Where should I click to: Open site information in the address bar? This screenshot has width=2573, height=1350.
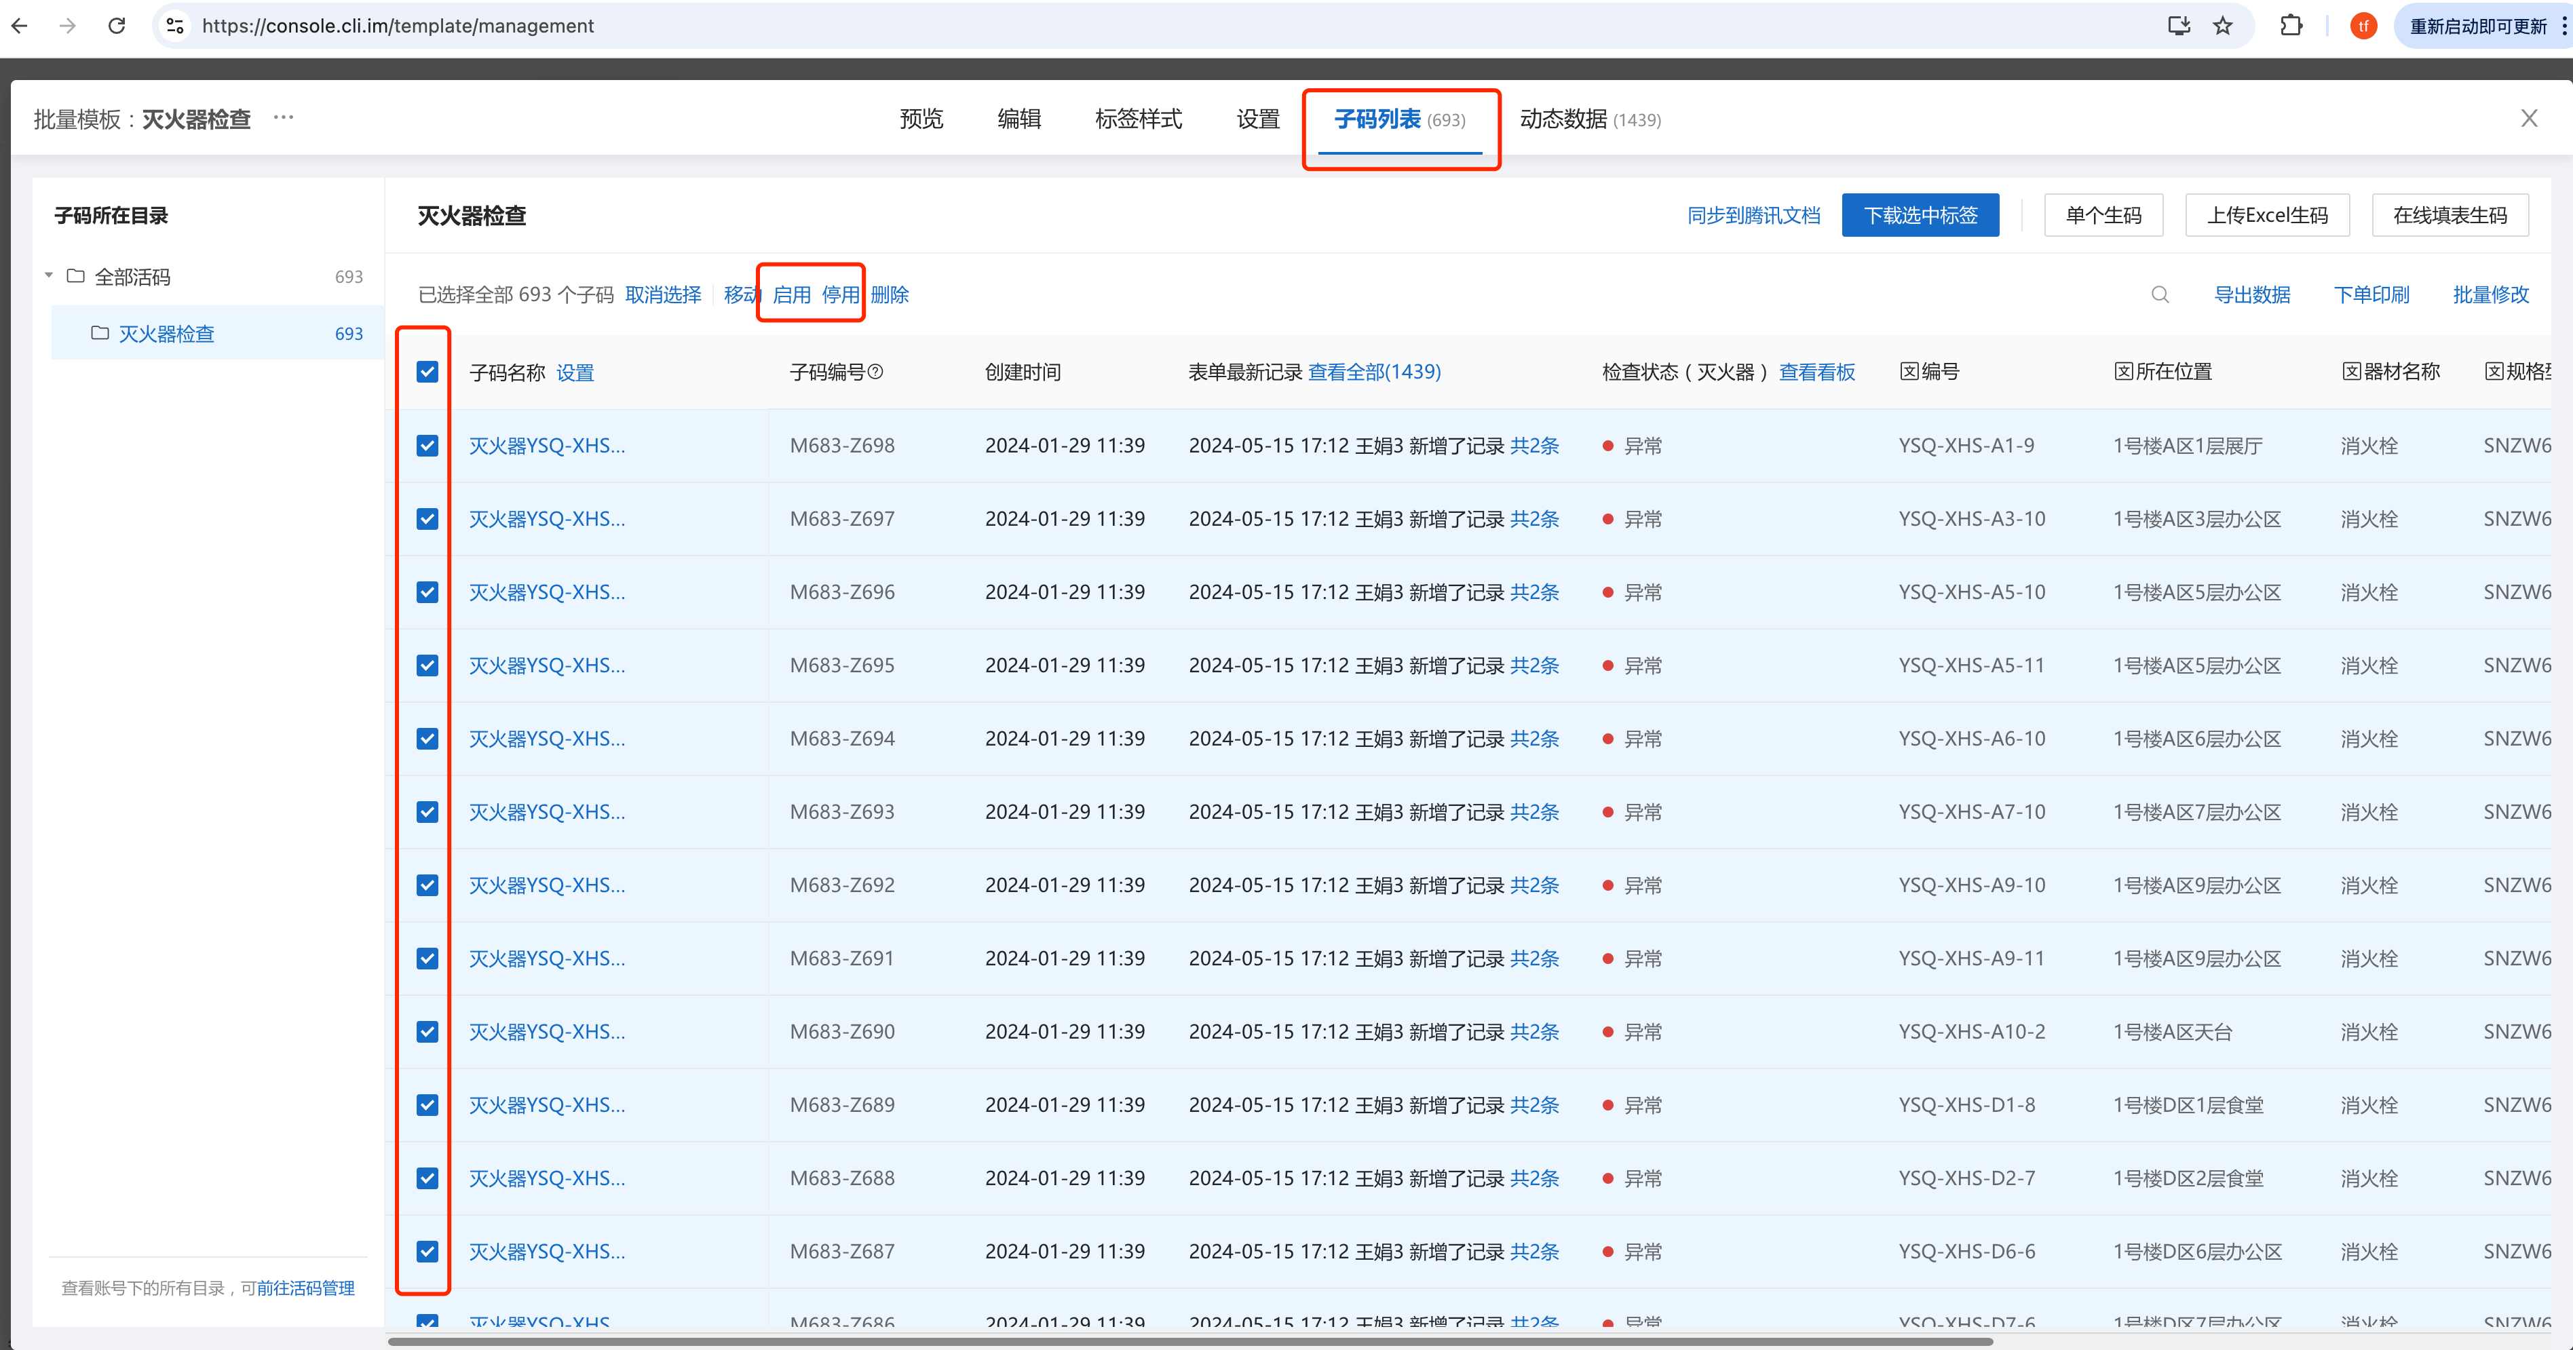coord(175,26)
